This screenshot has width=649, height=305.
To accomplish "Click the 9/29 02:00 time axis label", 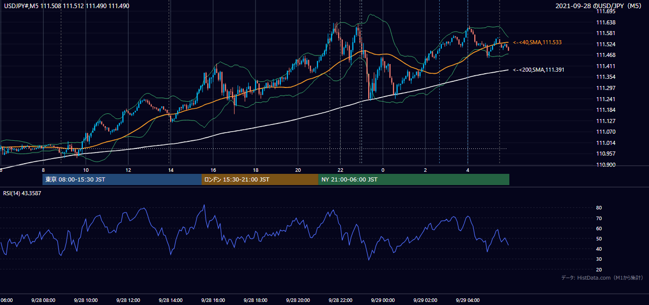I will (425, 300).
